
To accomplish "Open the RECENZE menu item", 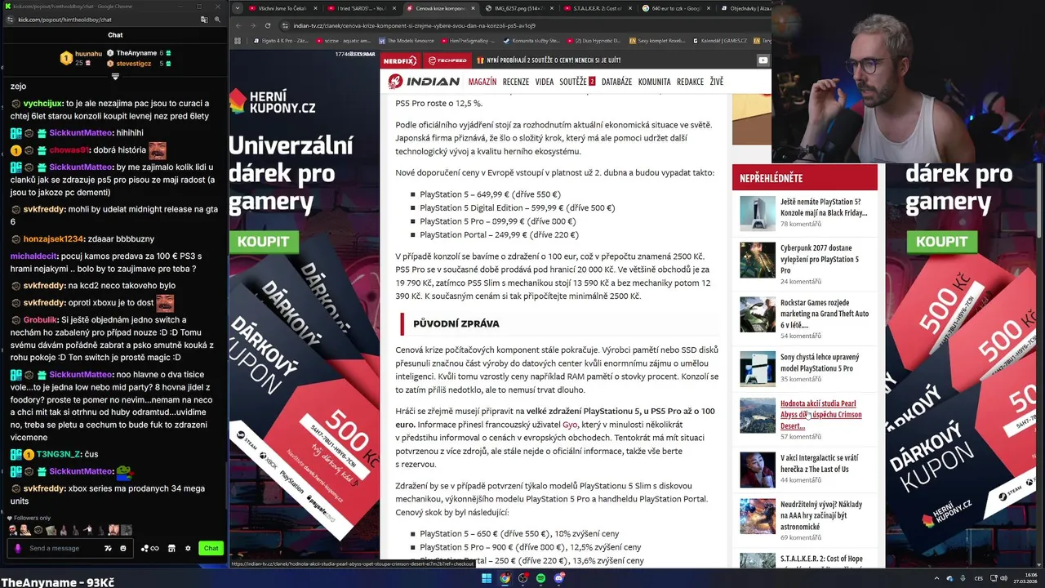I will coord(516,82).
